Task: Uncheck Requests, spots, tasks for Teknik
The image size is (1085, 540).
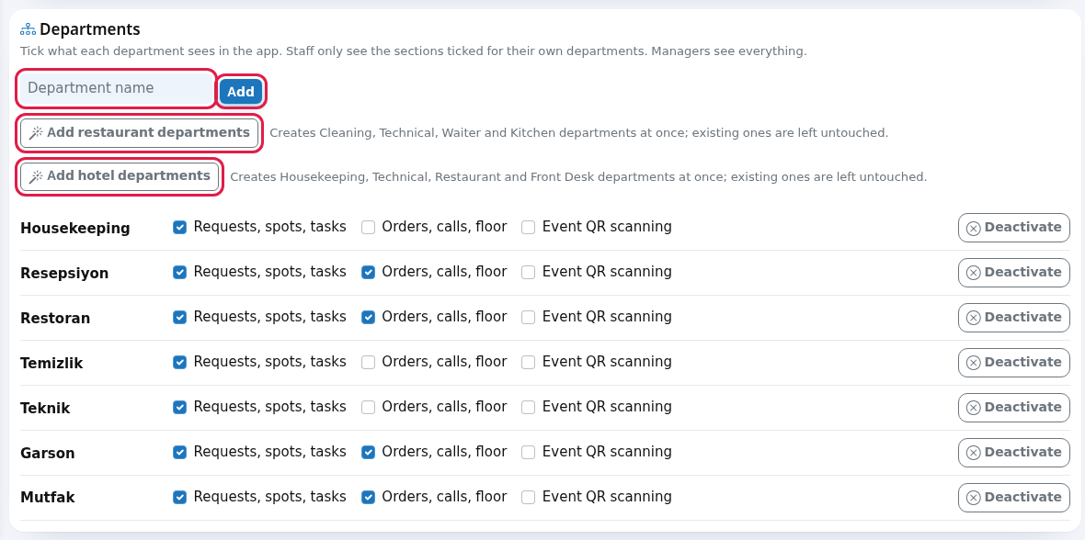Action: 180,407
